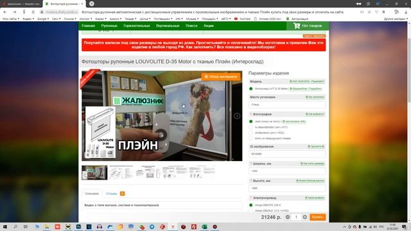This screenshot has height=231, width=411.
Task: Expand 'Поставщики' bookmarks folder
Action: point(163,19)
